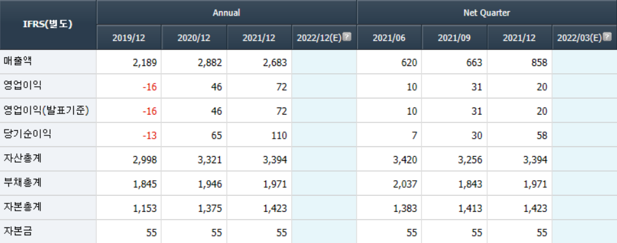Click the 2021/06 column header
The image size is (617, 243).
(x=389, y=38)
